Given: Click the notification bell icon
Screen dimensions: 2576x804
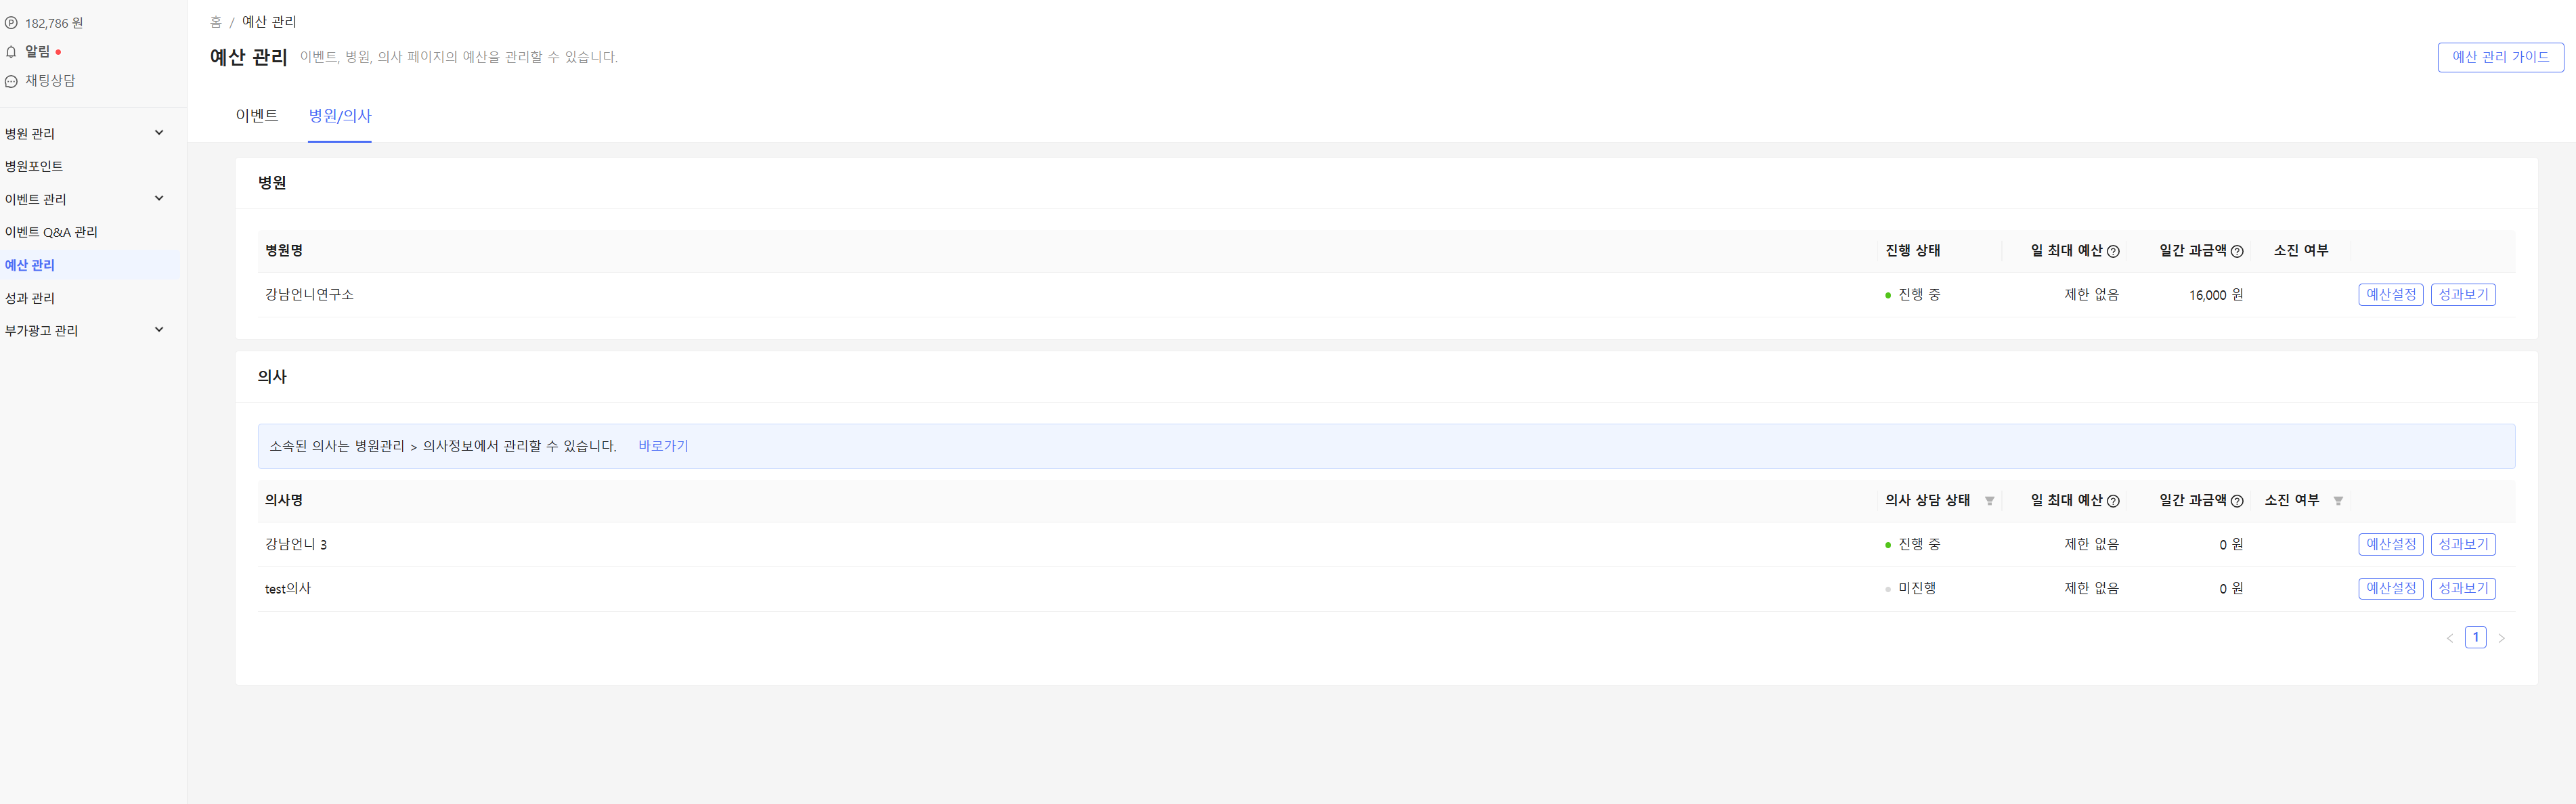Looking at the screenshot, I should [x=11, y=52].
